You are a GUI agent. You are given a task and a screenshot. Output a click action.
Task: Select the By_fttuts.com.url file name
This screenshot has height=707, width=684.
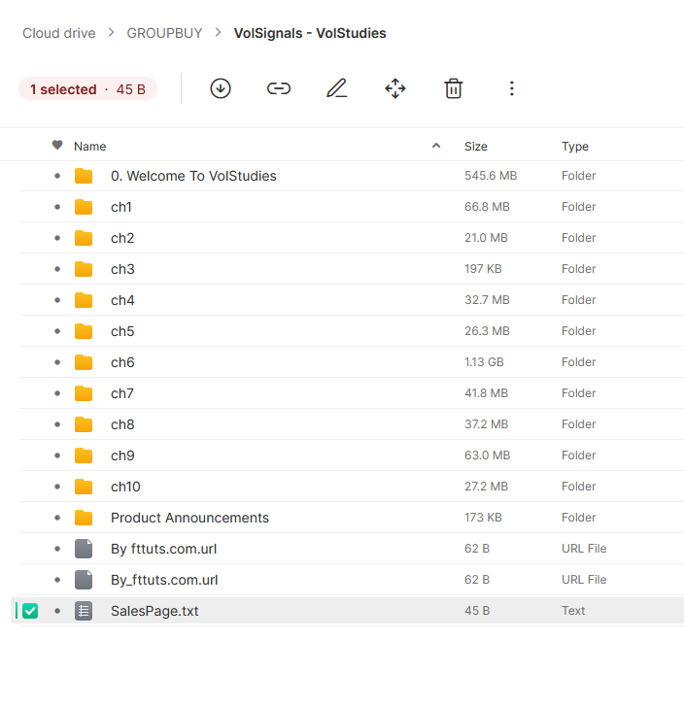coord(164,580)
